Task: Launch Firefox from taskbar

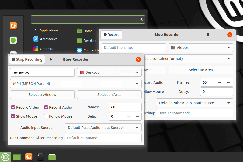Action: point(29,157)
